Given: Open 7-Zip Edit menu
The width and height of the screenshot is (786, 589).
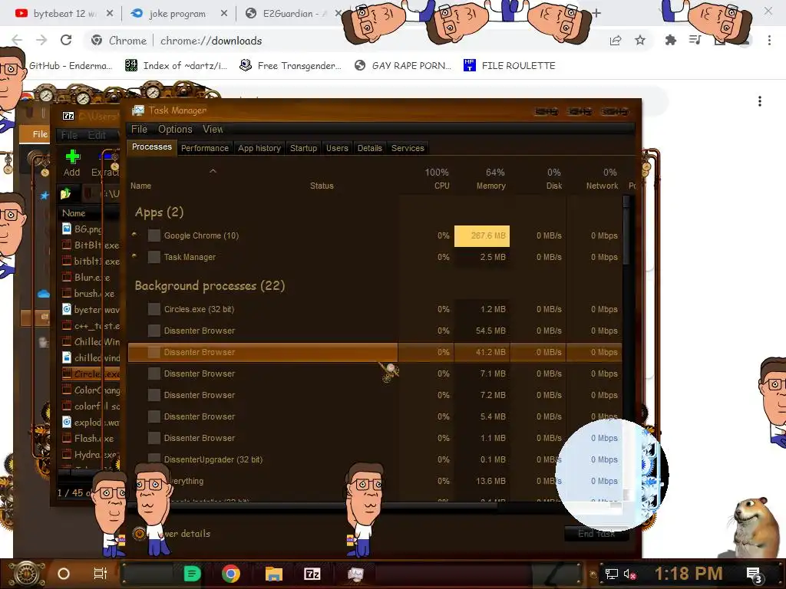Looking at the screenshot, I should click(x=97, y=135).
